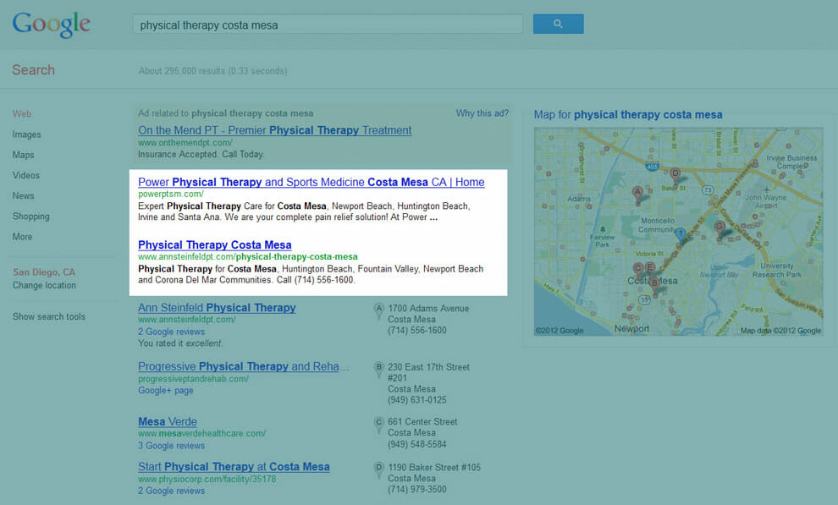Click the Why this ad? link
The image size is (838, 505).
tap(482, 113)
